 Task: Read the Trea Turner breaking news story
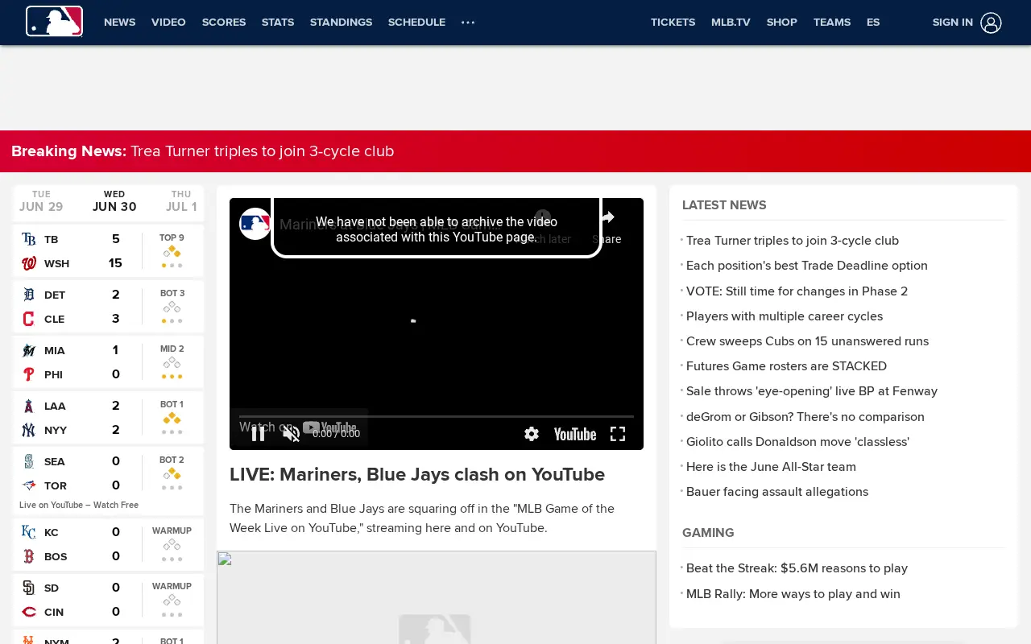click(x=263, y=151)
